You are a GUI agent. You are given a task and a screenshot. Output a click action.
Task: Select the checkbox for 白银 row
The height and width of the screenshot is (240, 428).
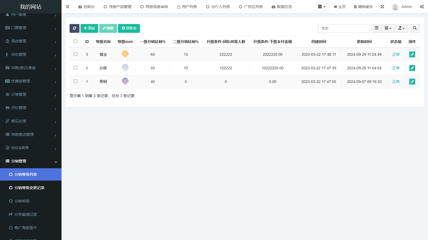(x=75, y=68)
